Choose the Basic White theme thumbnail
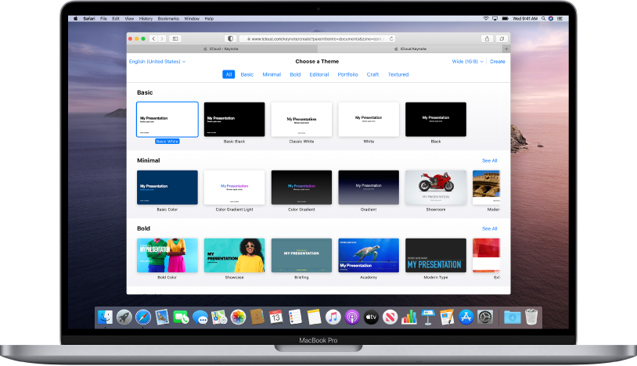This screenshot has height=366, width=637. pyautogui.click(x=167, y=120)
